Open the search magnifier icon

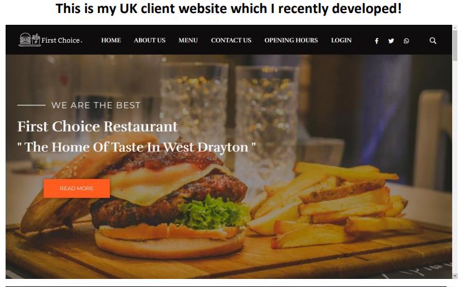click(432, 41)
